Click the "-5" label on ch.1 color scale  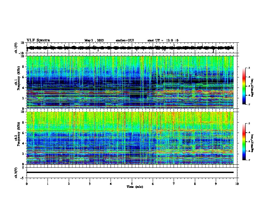click(248, 86)
